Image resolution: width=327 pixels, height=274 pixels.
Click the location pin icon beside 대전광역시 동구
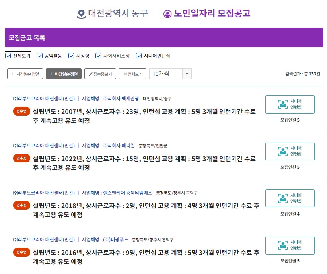pos(81,14)
